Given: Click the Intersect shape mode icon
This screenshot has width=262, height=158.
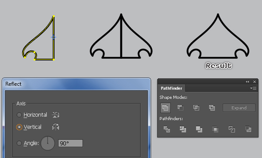Looking at the screenshot, I should coord(196,108).
